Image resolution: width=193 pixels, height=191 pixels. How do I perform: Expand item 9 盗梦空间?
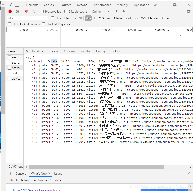pos(32,102)
